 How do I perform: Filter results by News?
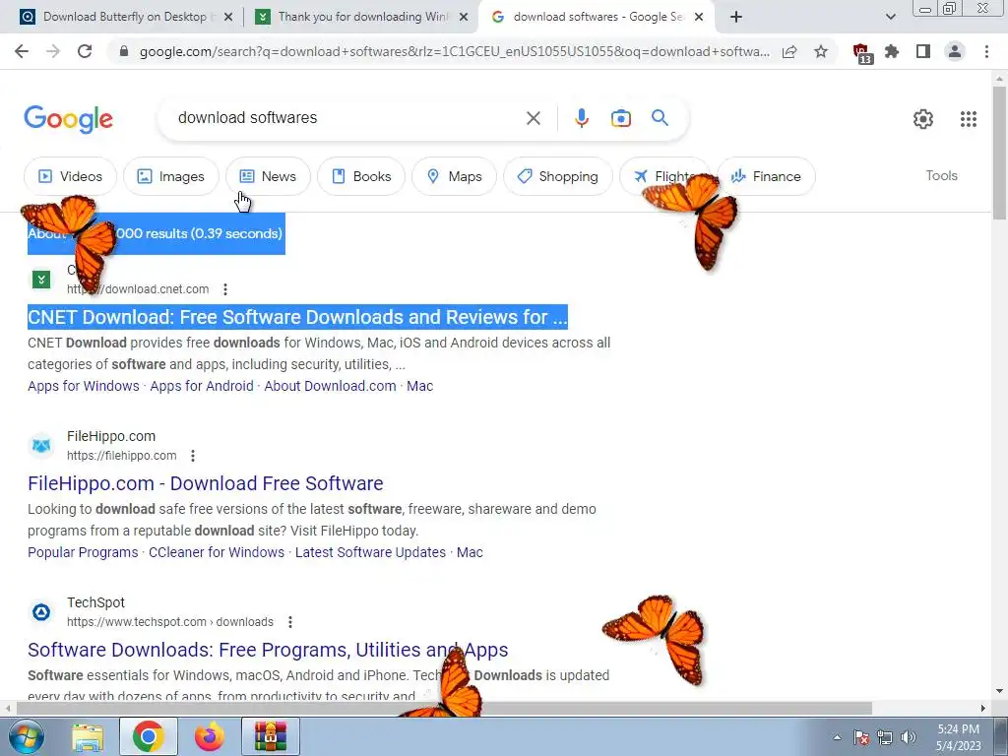point(268,176)
